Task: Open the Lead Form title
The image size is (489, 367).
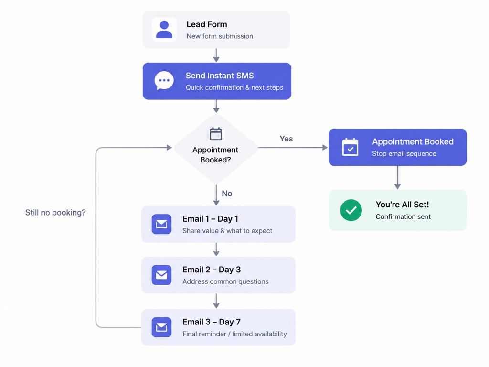Action: [x=207, y=24]
